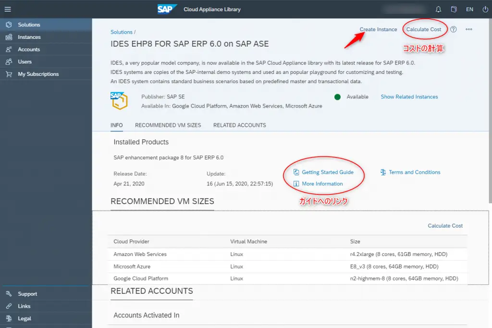Click the Size column header

coord(355,242)
